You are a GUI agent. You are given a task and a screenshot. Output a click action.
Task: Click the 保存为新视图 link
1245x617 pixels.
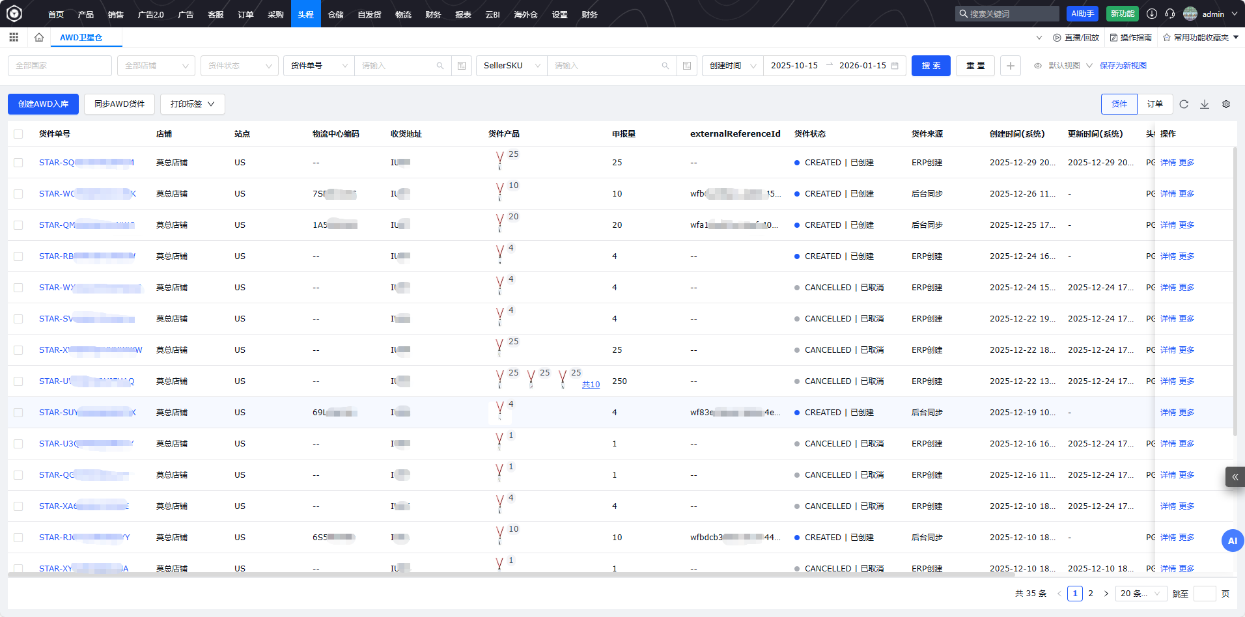click(x=1123, y=66)
